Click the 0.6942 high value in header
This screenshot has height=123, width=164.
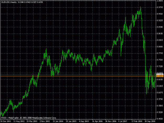pos(27,2)
